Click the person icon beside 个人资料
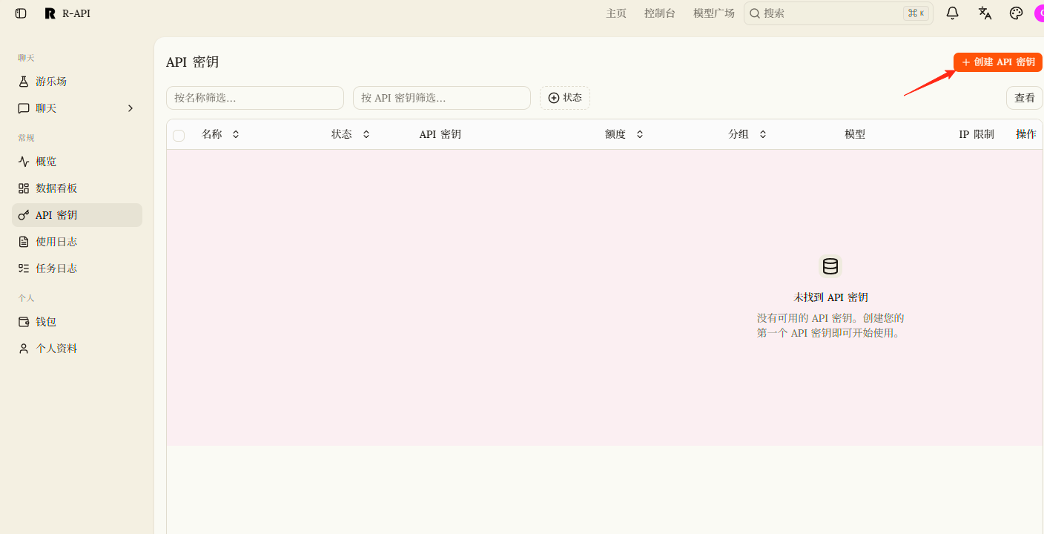The width and height of the screenshot is (1044, 534). [24, 349]
